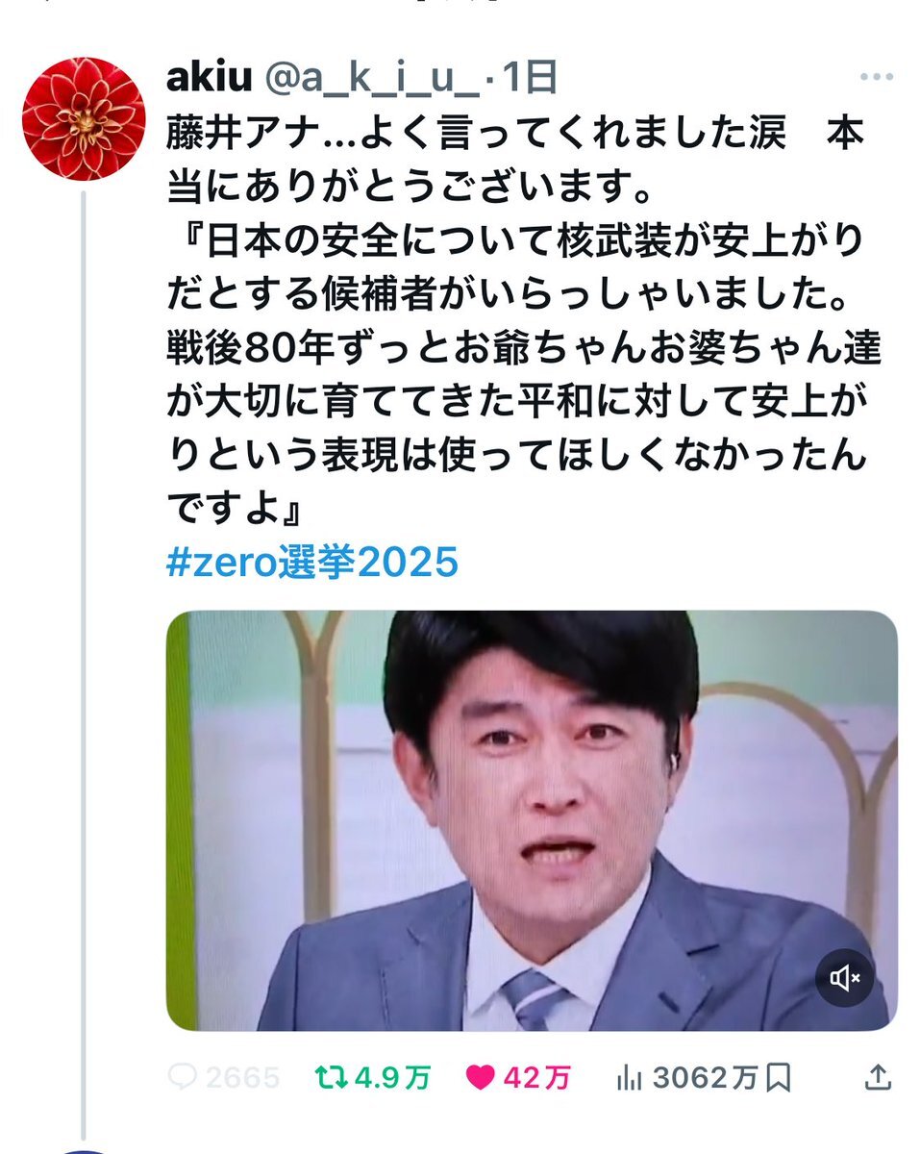Open akiu's red dahlia profile avatar
This screenshot has height=1154, width=920.
84,118
